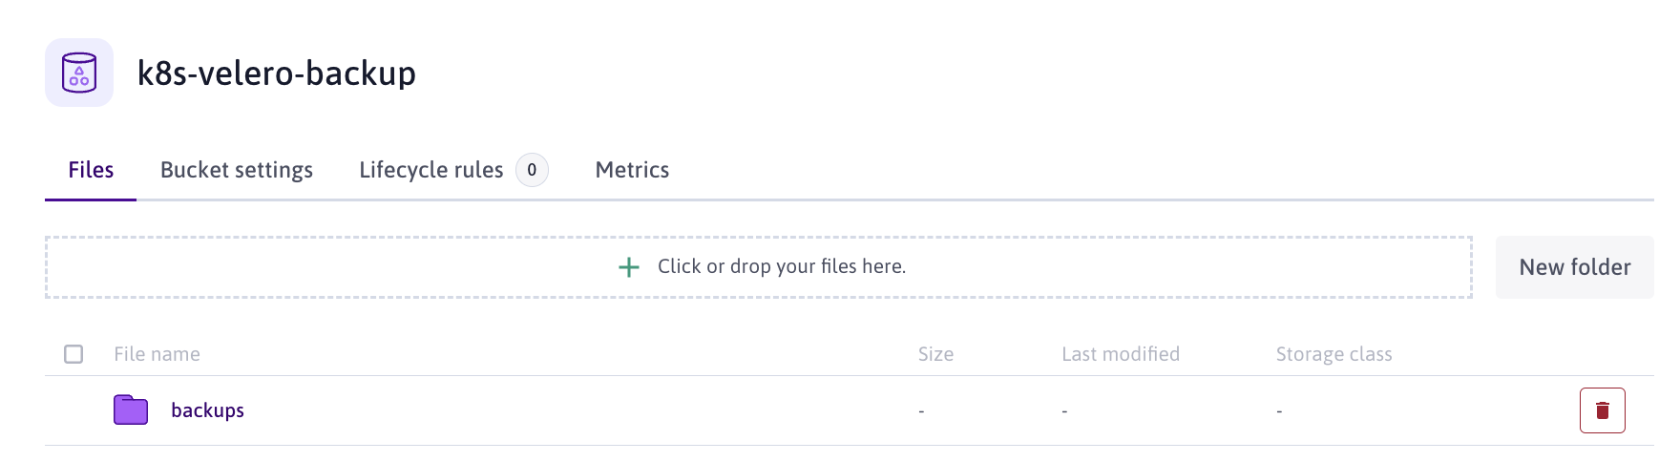Click the Last modified column header

tap(1121, 354)
